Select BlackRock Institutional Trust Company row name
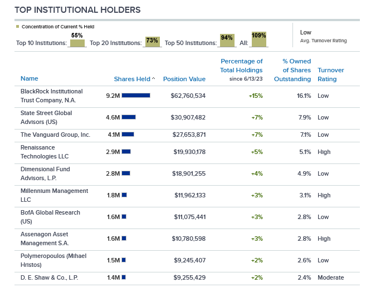Screen dimensions: 371x293 tap(52, 96)
